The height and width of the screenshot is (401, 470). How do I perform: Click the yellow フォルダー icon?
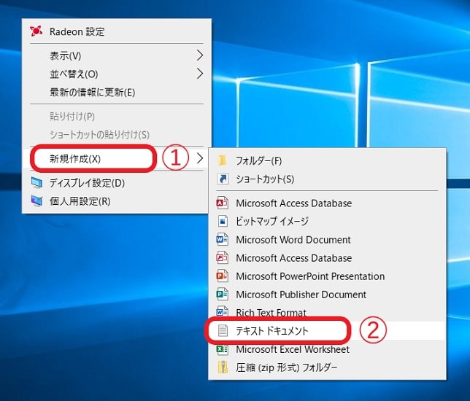point(223,160)
